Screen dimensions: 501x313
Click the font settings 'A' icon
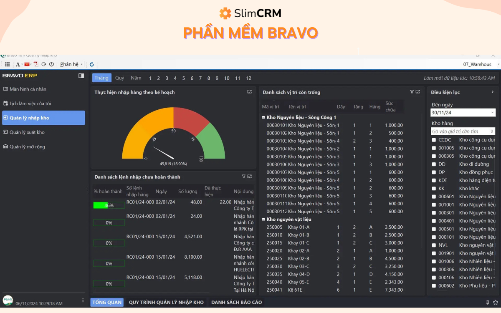pos(18,64)
